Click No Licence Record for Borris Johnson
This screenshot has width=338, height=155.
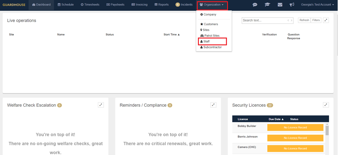(x=295, y=138)
